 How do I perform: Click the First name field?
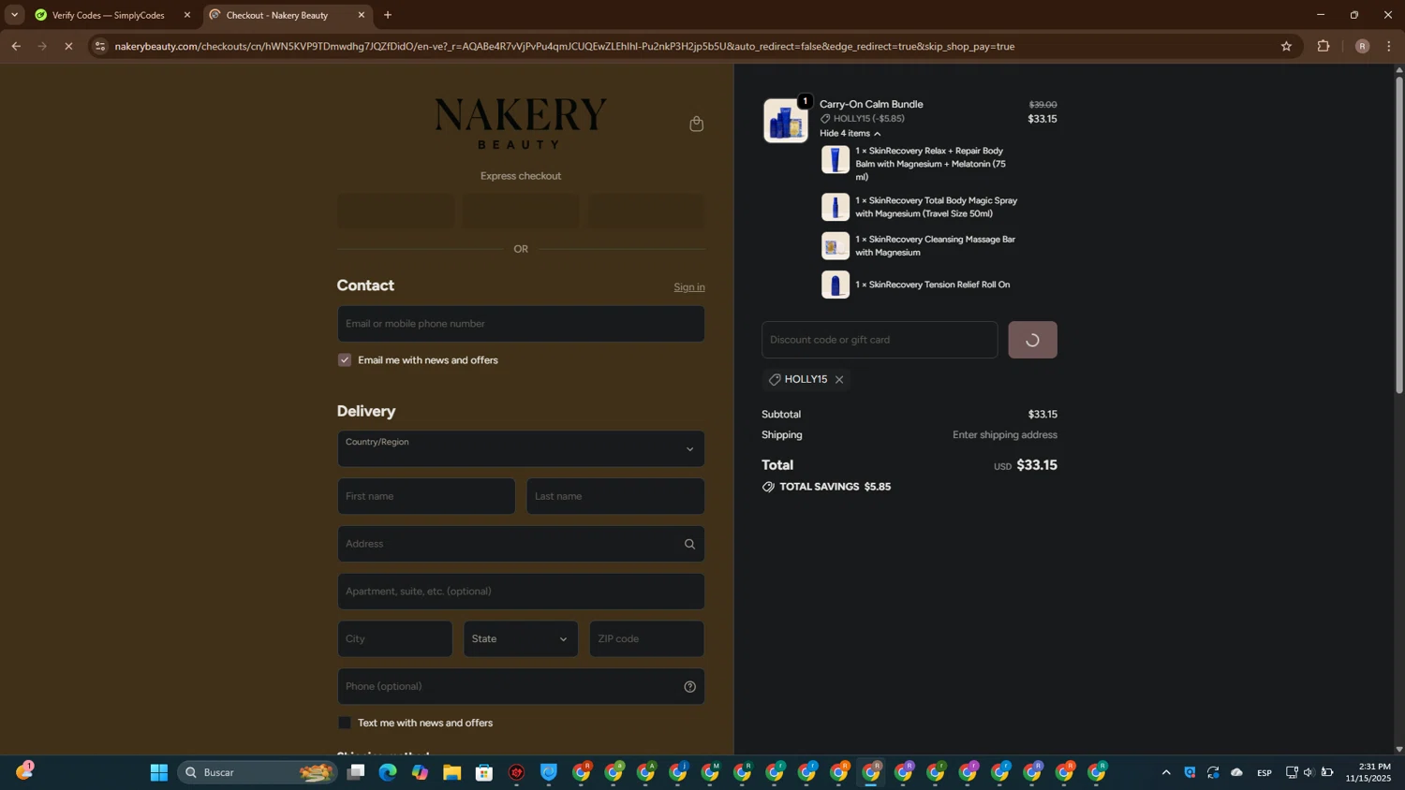pos(426,496)
